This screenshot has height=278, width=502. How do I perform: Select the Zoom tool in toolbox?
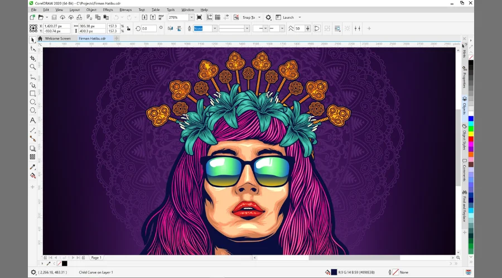[x=33, y=67]
